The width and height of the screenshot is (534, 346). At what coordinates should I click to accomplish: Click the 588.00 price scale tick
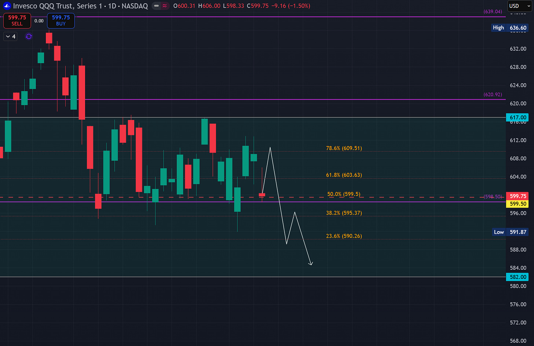click(518, 250)
